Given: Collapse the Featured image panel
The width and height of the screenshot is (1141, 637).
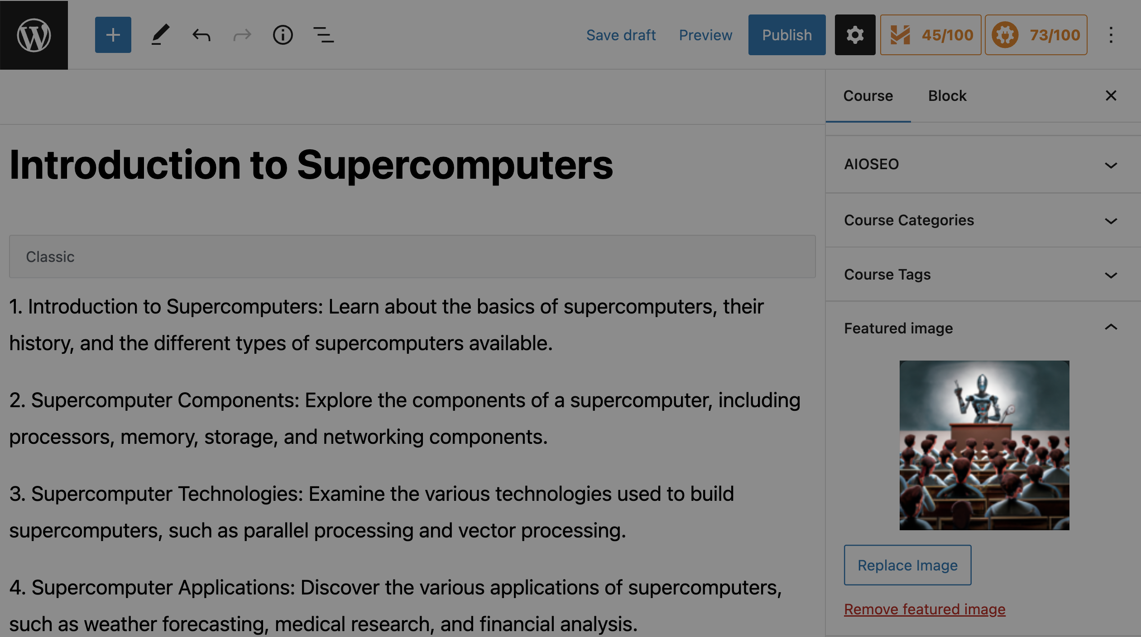Looking at the screenshot, I should [x=983, y=328].
